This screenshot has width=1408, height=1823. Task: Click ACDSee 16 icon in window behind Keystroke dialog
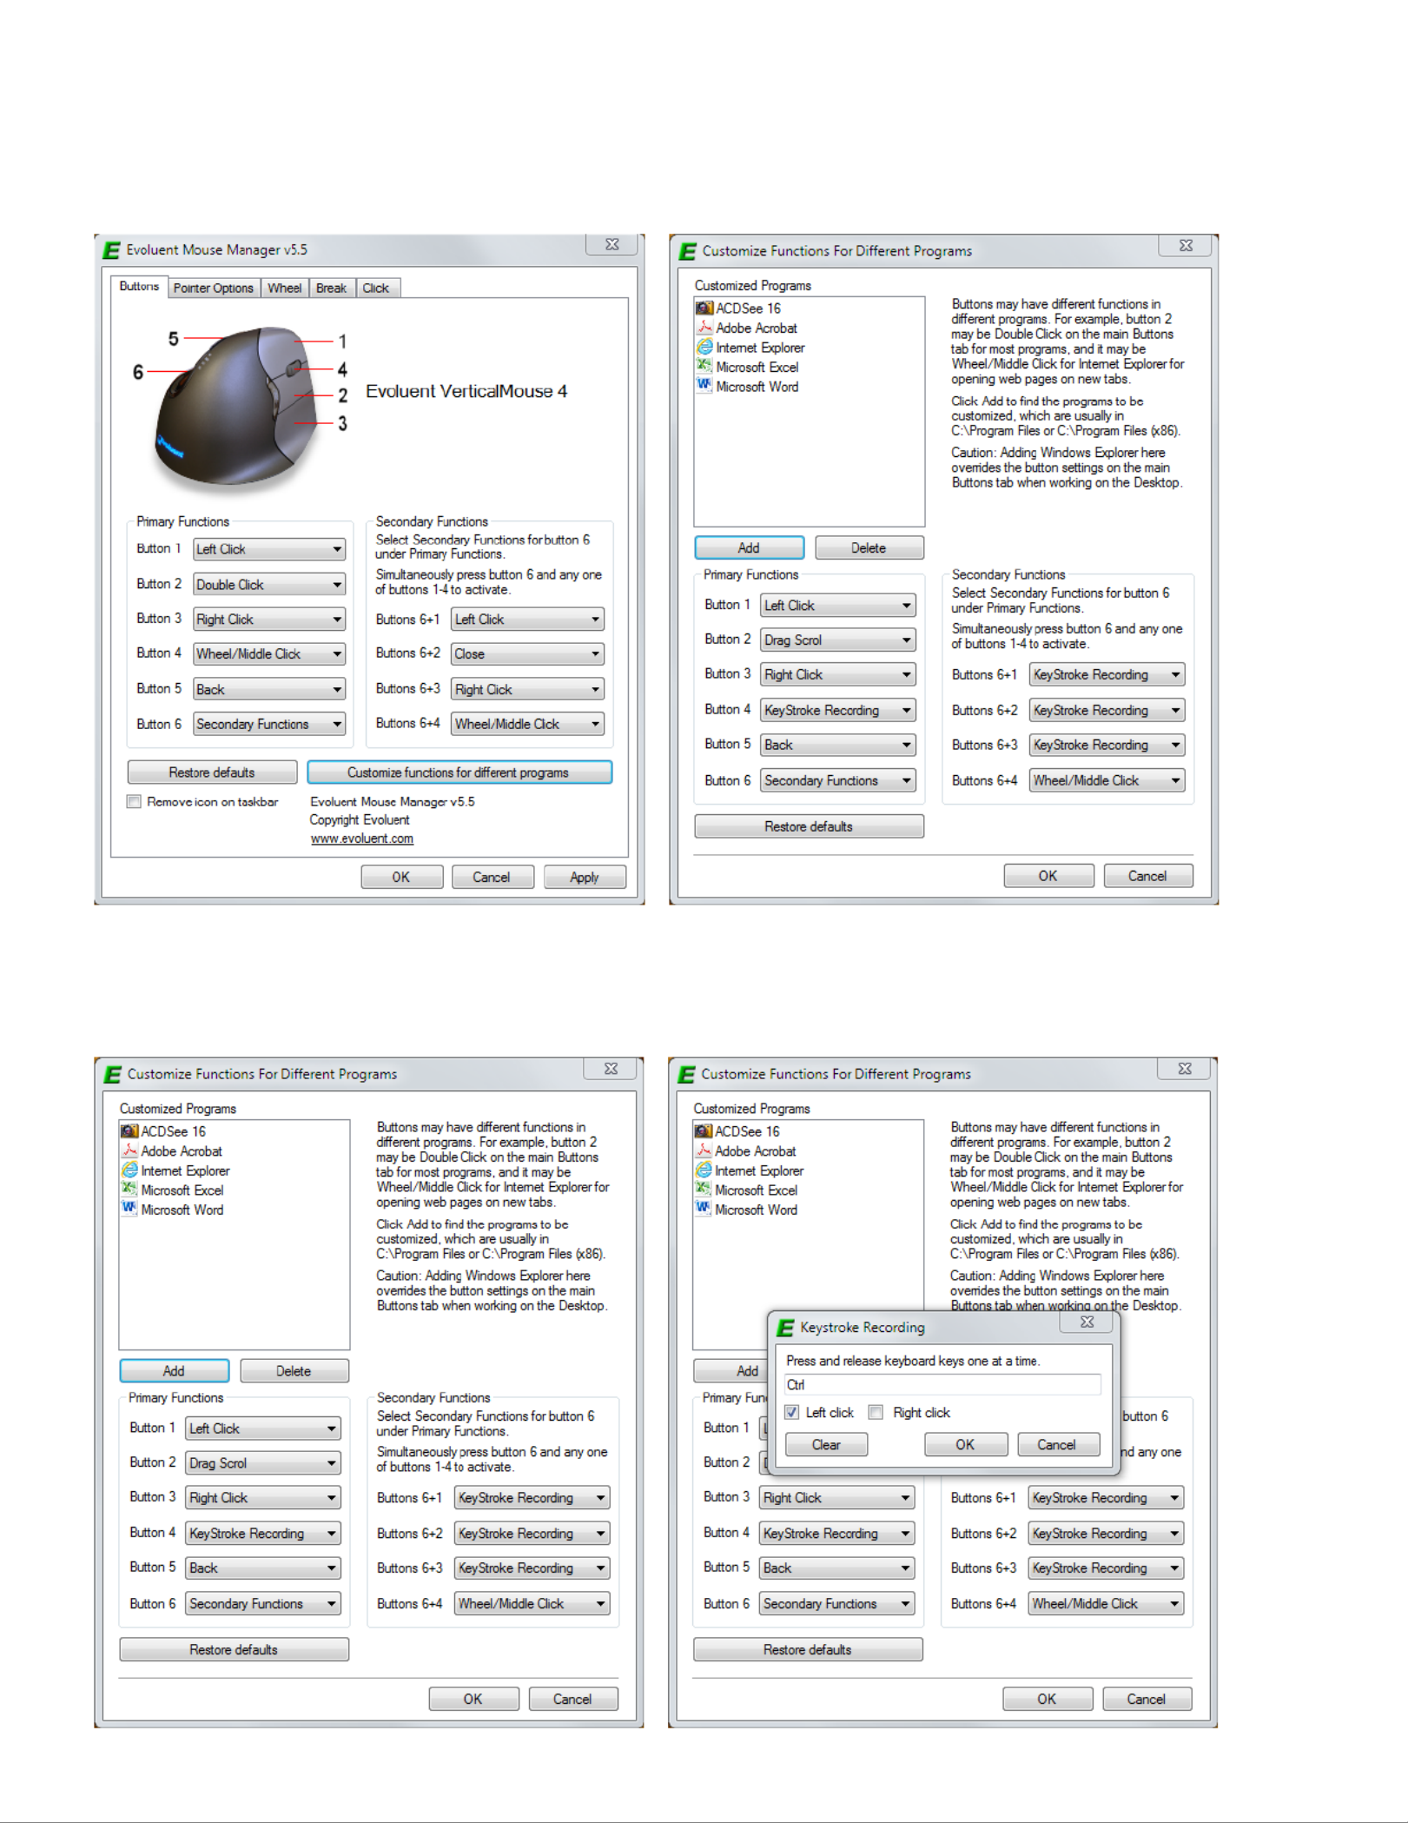(x=704, y=1130)
